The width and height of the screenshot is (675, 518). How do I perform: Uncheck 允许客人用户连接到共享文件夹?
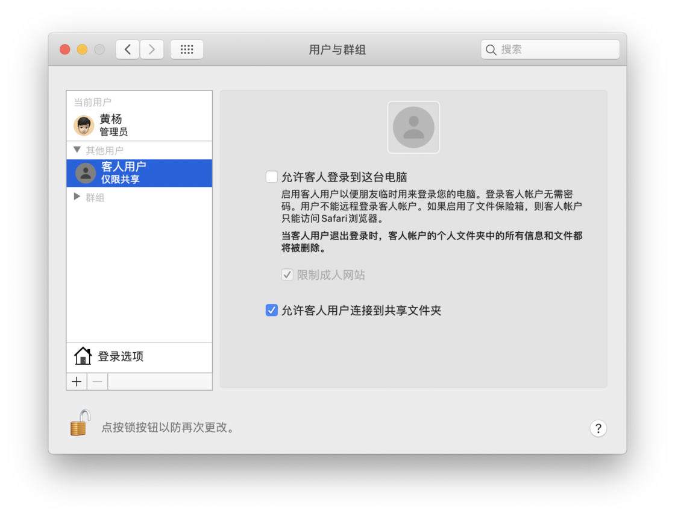pyautogui.click(x=272, y=310)
